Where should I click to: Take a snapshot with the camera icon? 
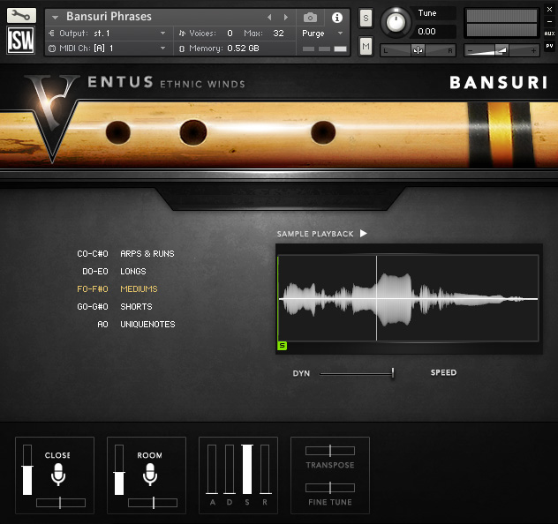point(310,17)
